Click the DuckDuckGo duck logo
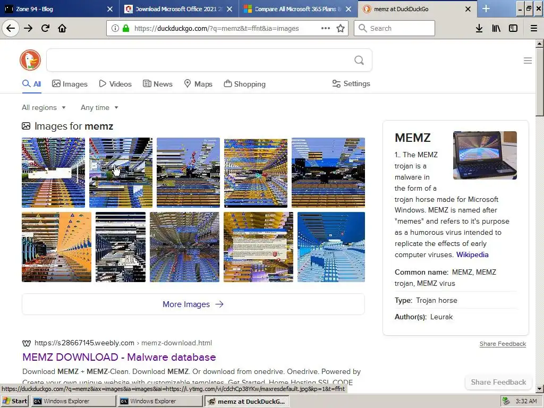Image resolution: width=544 pixels, height=408 pixels. [30, 60]
